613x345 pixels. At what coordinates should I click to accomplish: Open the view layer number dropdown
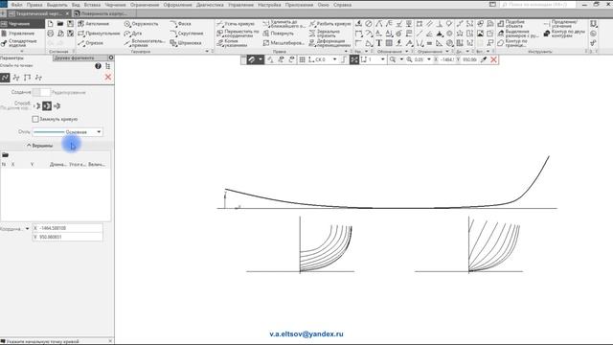(x=382, y=59)
